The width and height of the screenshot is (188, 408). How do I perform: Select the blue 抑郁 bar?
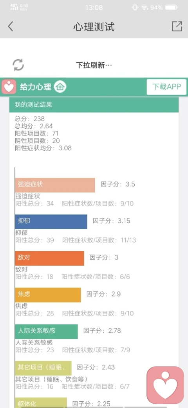[x=51, y=222]
